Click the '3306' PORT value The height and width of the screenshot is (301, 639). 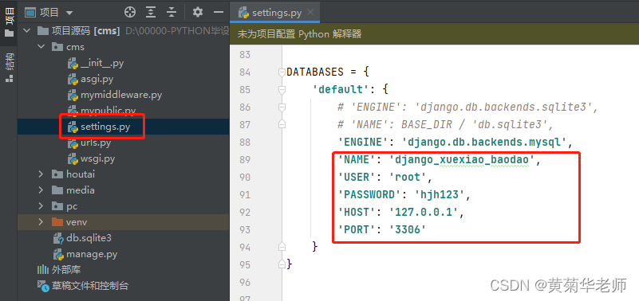[408, 229]
